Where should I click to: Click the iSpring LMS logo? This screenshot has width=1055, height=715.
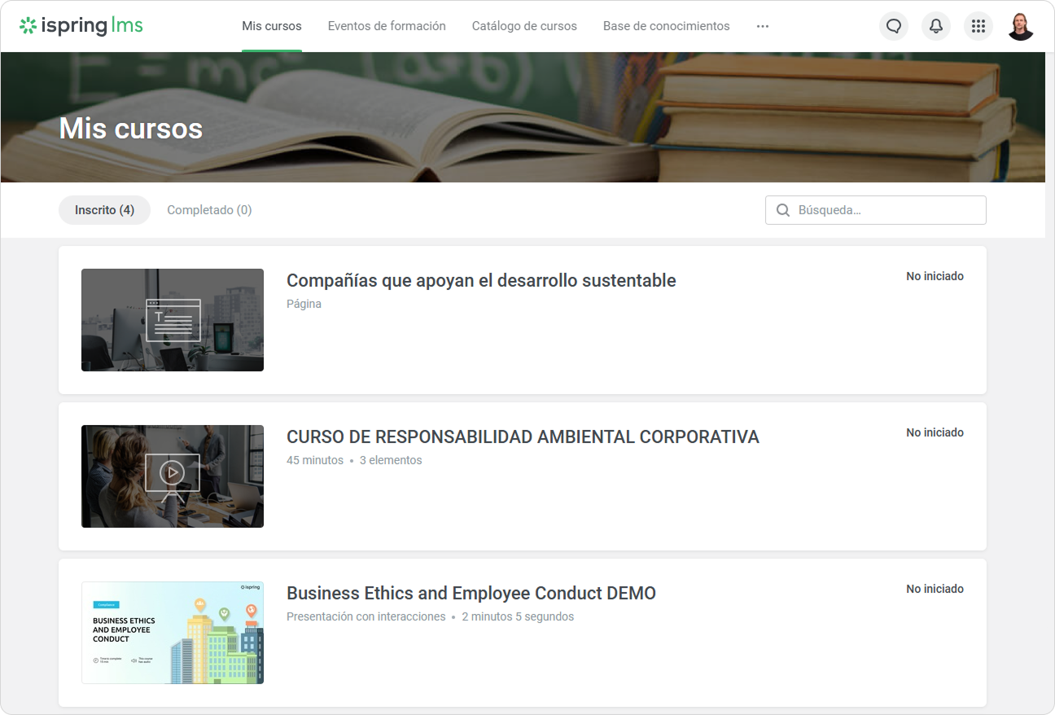[81, 26]
